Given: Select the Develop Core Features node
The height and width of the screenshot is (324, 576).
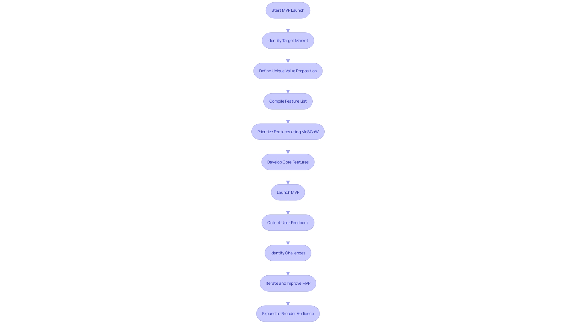Looking at the screenshot, I should pos(288,162).
